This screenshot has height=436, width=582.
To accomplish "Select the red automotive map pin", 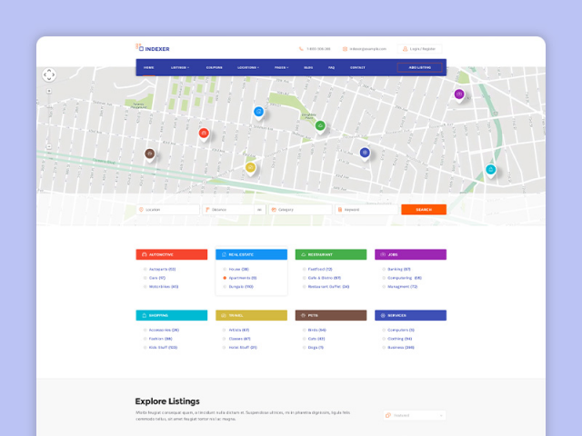I will pyautogui.click(x=204, y=134).
